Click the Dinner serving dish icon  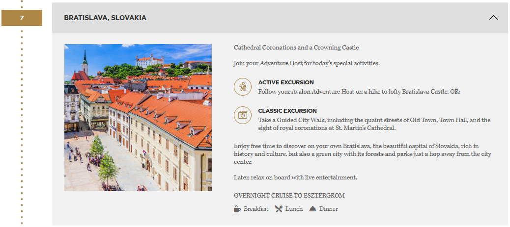[312, 209]
